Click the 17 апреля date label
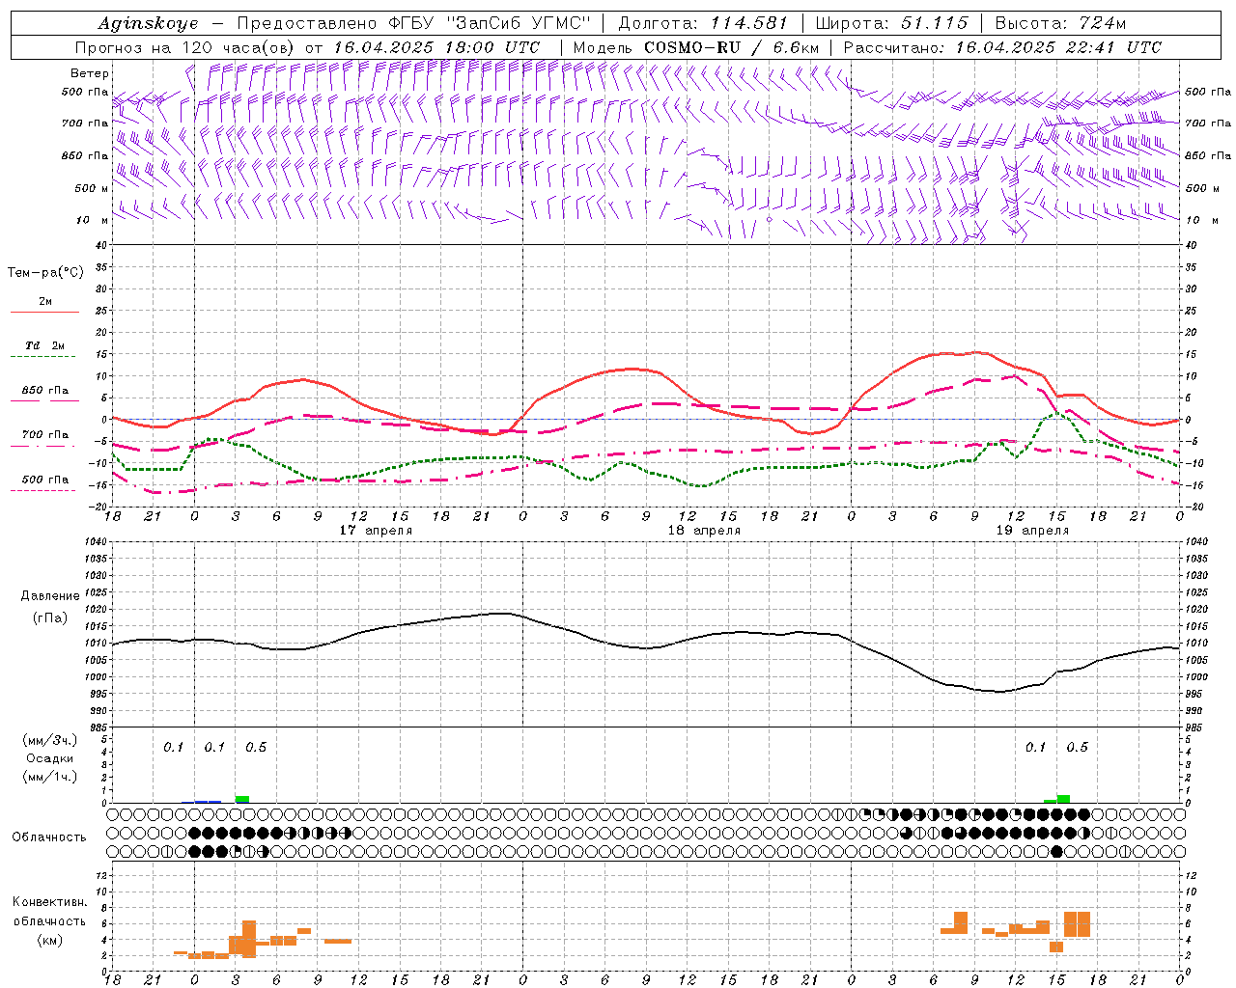The image size is (1236, 988). [x=376, y=531]
